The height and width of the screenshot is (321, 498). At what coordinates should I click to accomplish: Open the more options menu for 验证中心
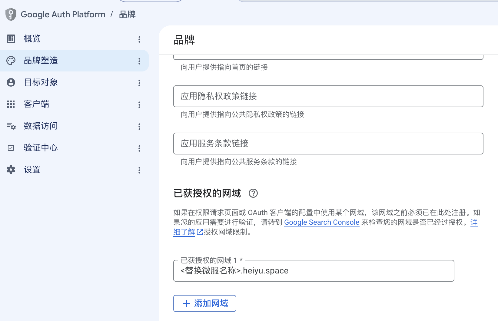pyautogui.click(x=139, y=148)
